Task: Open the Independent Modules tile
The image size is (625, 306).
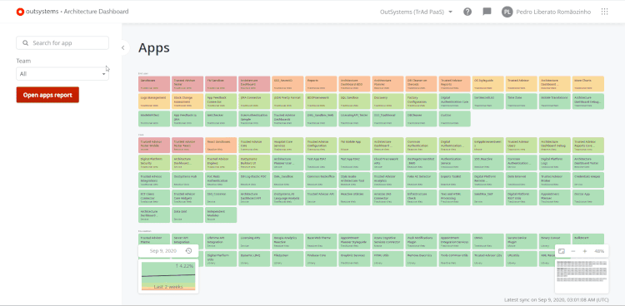Action: [221, 215]
